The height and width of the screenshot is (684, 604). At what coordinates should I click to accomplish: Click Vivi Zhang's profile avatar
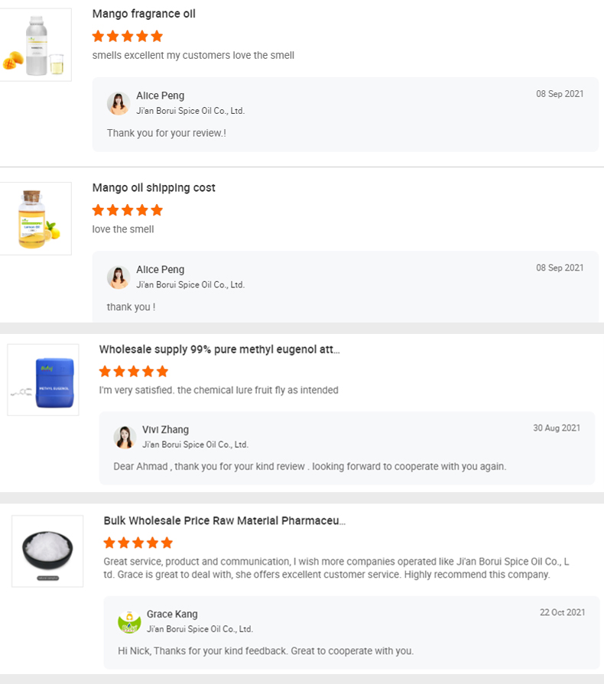[x=125, y=437]
